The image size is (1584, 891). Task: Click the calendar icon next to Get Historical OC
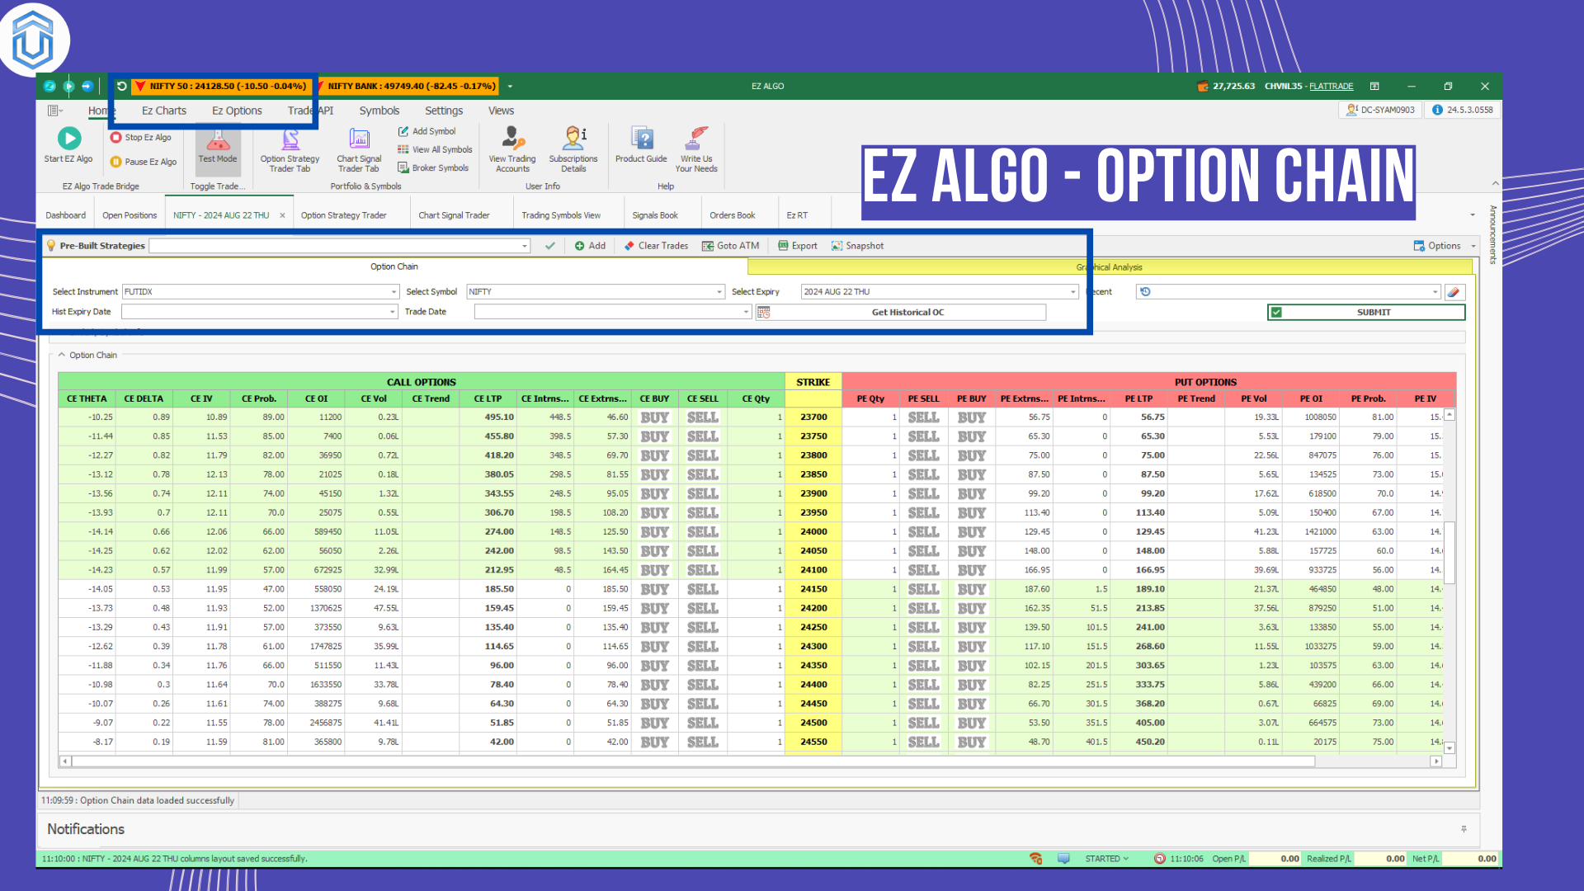point(764,312)
